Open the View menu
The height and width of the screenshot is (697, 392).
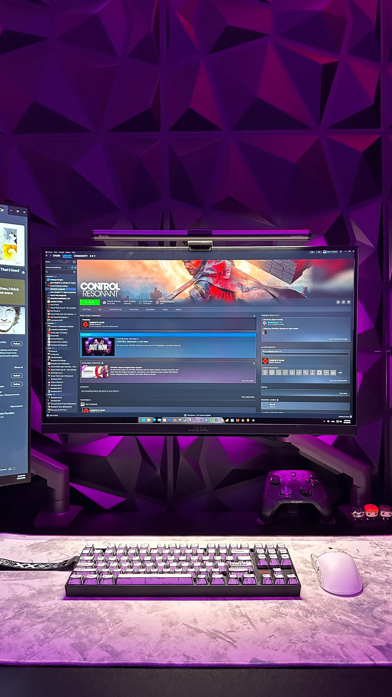pyautogui.click(x=55, y=252)
